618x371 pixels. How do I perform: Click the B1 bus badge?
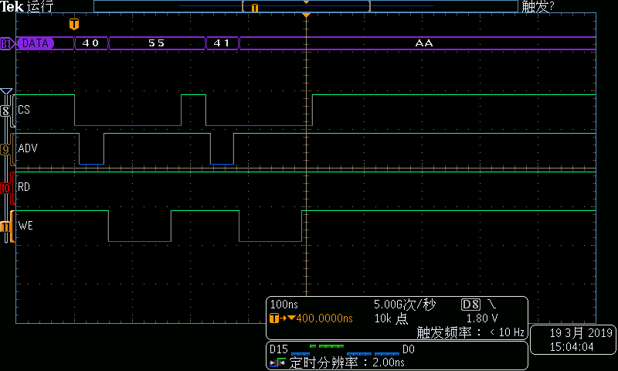click(x=6, y=43)
